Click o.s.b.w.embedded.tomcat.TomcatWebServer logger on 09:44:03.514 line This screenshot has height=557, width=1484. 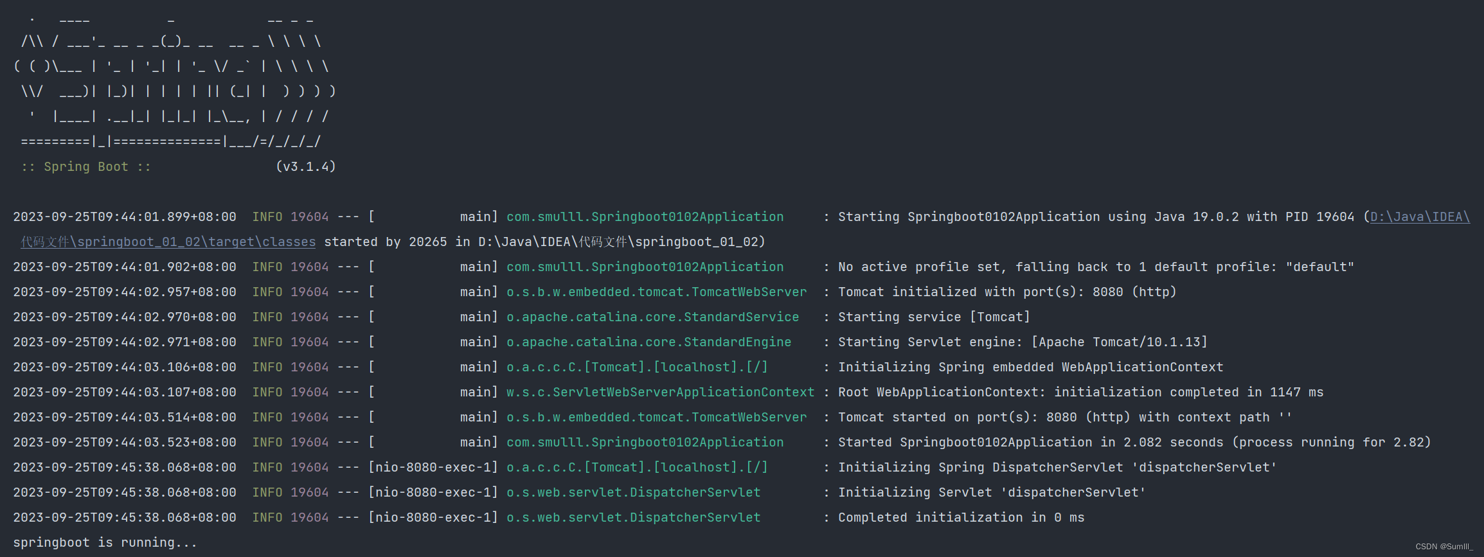(656, 418)
